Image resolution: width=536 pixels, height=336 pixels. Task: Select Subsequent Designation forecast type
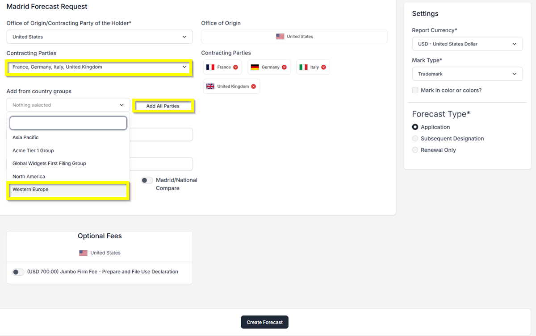(x=415, y=139)
